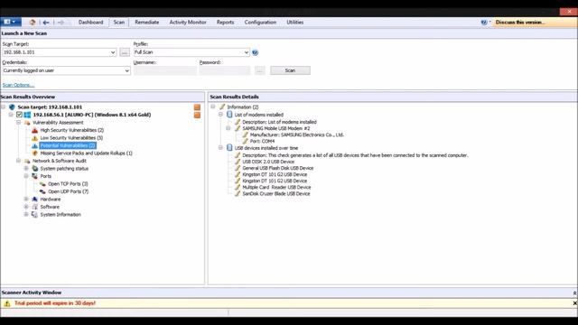Dismiss the trial period notification bar
Viewport: 578px width, 325px height.
574,303
